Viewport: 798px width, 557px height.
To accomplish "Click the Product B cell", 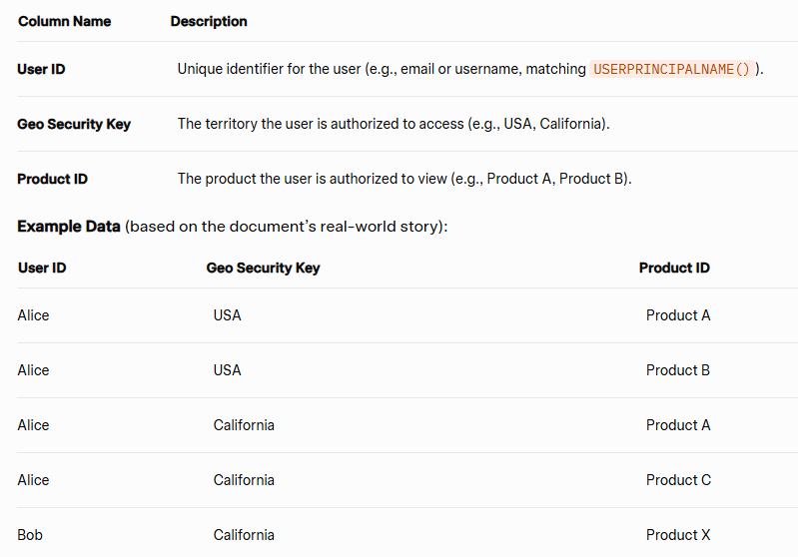I will [678, 370].
